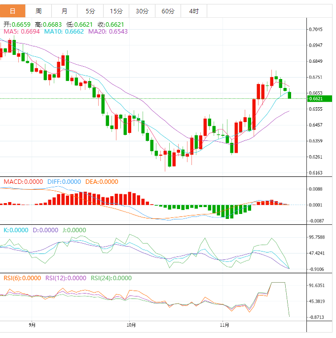Click the 9月 date marker on time axis
The image size is (336, 338).
pyautogui.click(x=32, y=325)
